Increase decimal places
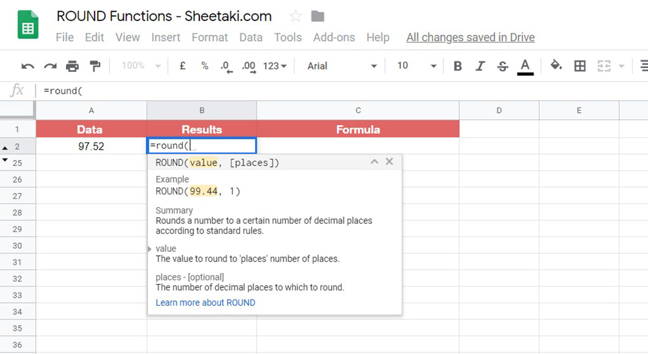The width and height of the screenshot is (648, 354). (248, 66)
